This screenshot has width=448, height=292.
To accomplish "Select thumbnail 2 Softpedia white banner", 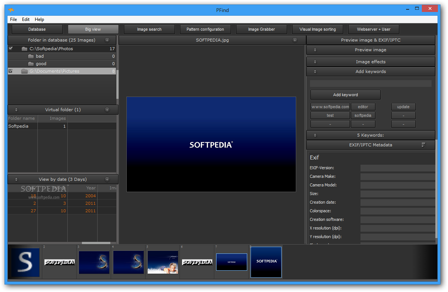I will 59,262.
